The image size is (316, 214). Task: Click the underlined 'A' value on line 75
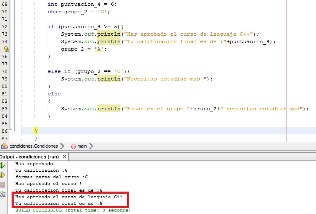pos(99,49)
